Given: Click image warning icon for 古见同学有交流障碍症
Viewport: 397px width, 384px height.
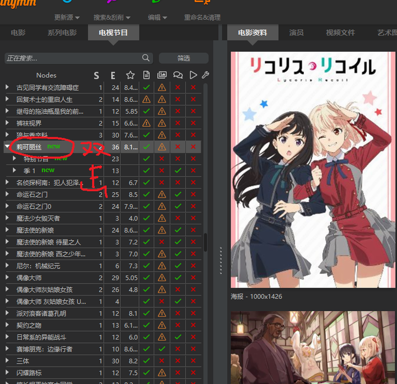Looking at the screenshot, I should 162,88.
